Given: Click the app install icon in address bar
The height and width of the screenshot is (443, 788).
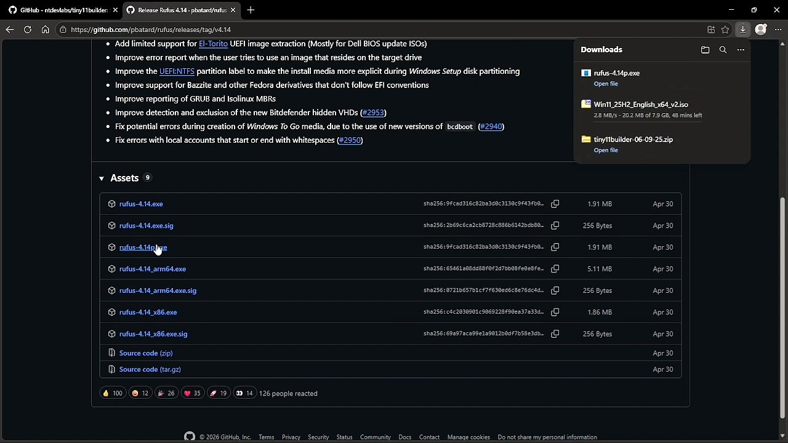Looking at the screenshot, I should (711, 30).
